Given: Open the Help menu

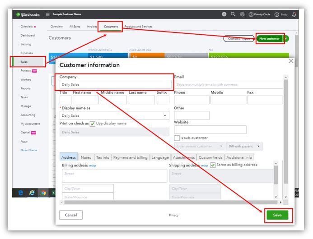Looking at the screenshot, I should click(x=281, y=14).
